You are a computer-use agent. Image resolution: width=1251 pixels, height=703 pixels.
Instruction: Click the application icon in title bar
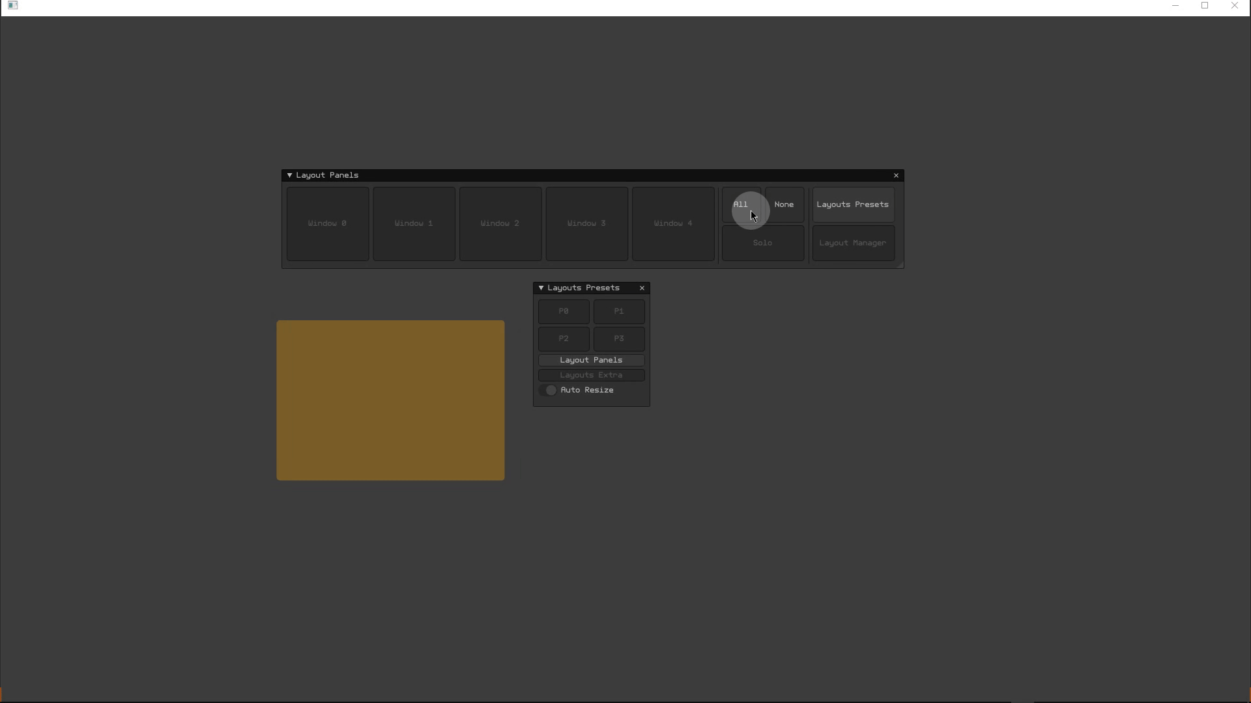12,5
